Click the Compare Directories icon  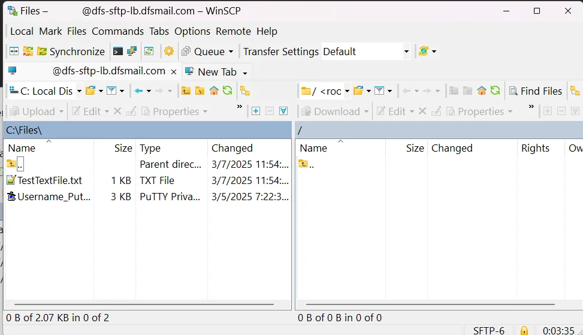pyautogui.click(x=14, y=52)
